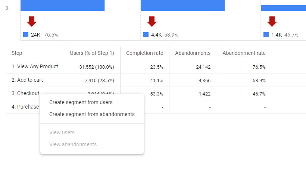Click the greyed View users option

[62, 132]
